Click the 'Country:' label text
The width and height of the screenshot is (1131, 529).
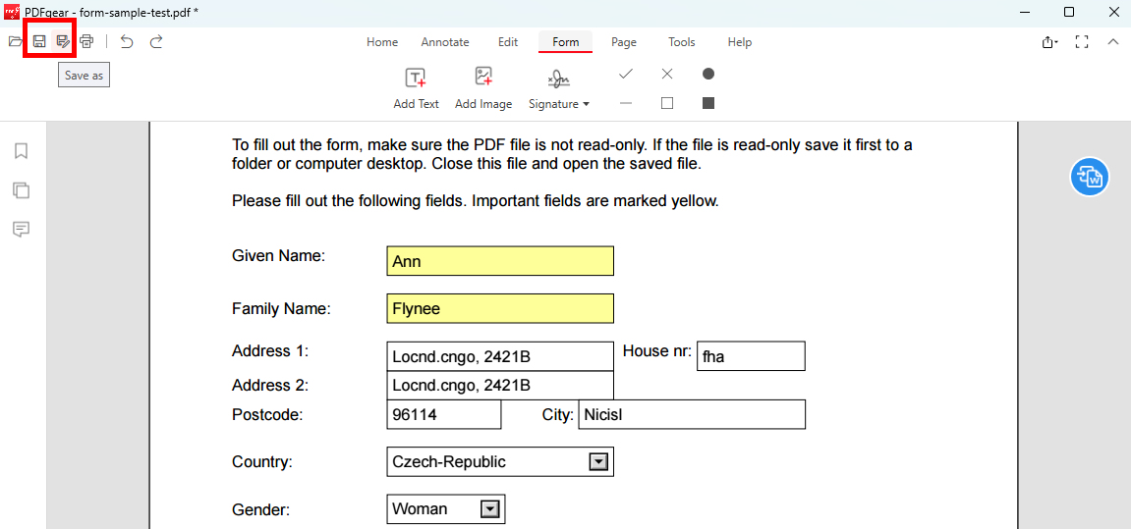(x=261, y=462)
